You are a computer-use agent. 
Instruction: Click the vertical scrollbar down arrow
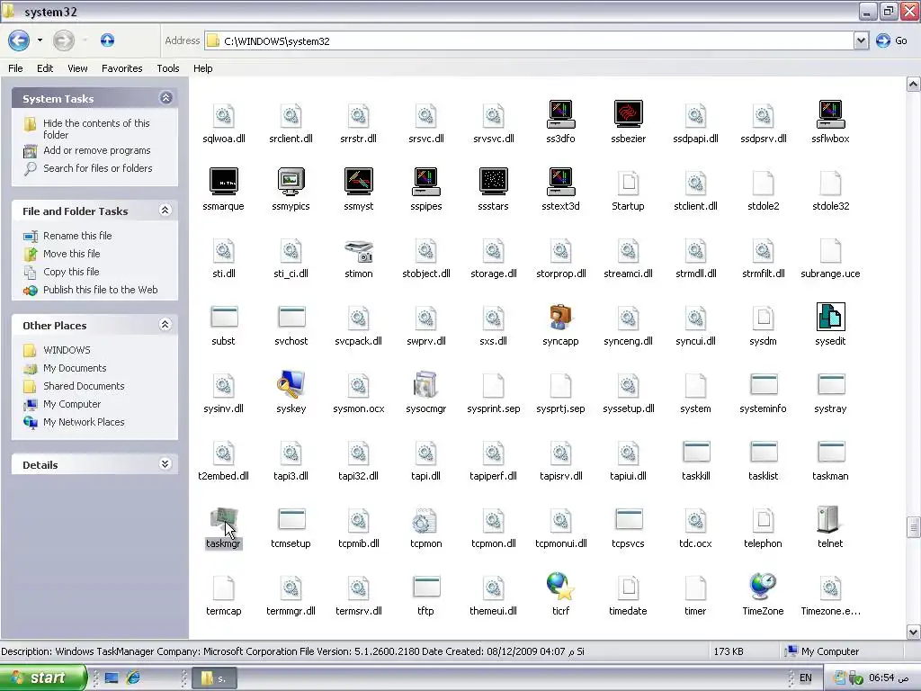tap(913, 632)
